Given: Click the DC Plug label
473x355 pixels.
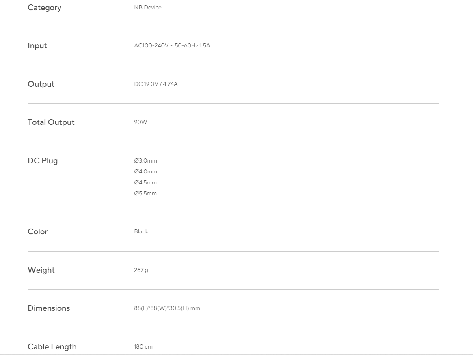Looking at the screenshot, I should click(x=43, y=161).
